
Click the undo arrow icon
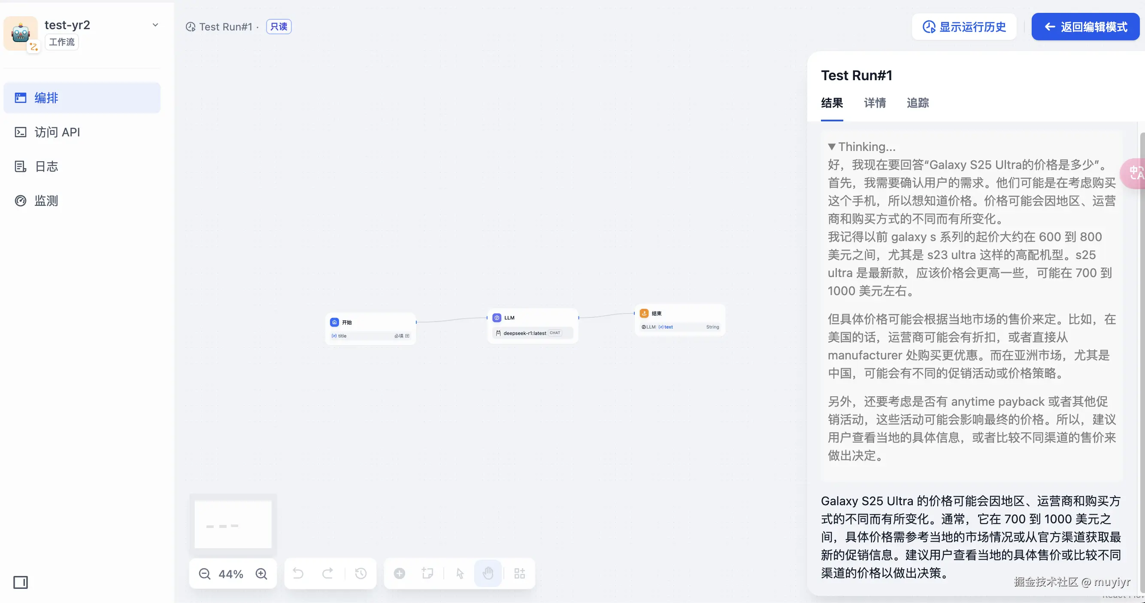pos(298,574)
